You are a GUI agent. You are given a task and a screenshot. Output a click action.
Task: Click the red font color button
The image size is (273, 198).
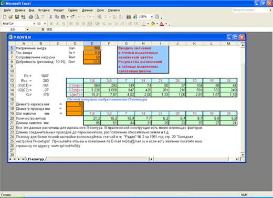click(162, 24)
